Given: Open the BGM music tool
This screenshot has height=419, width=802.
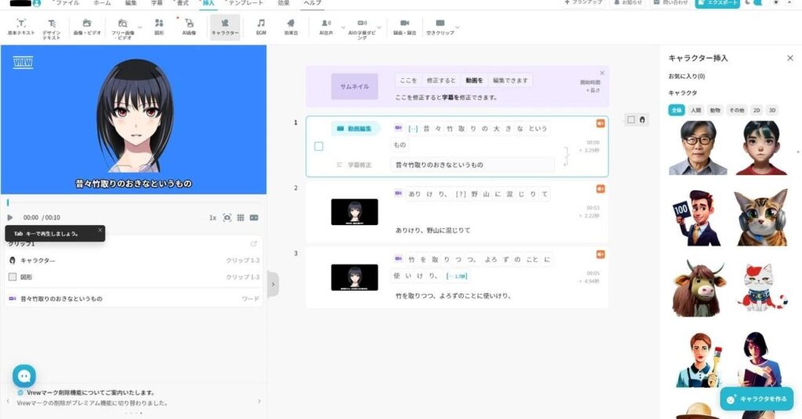Looking at the screenshot, I should (261, 27).
